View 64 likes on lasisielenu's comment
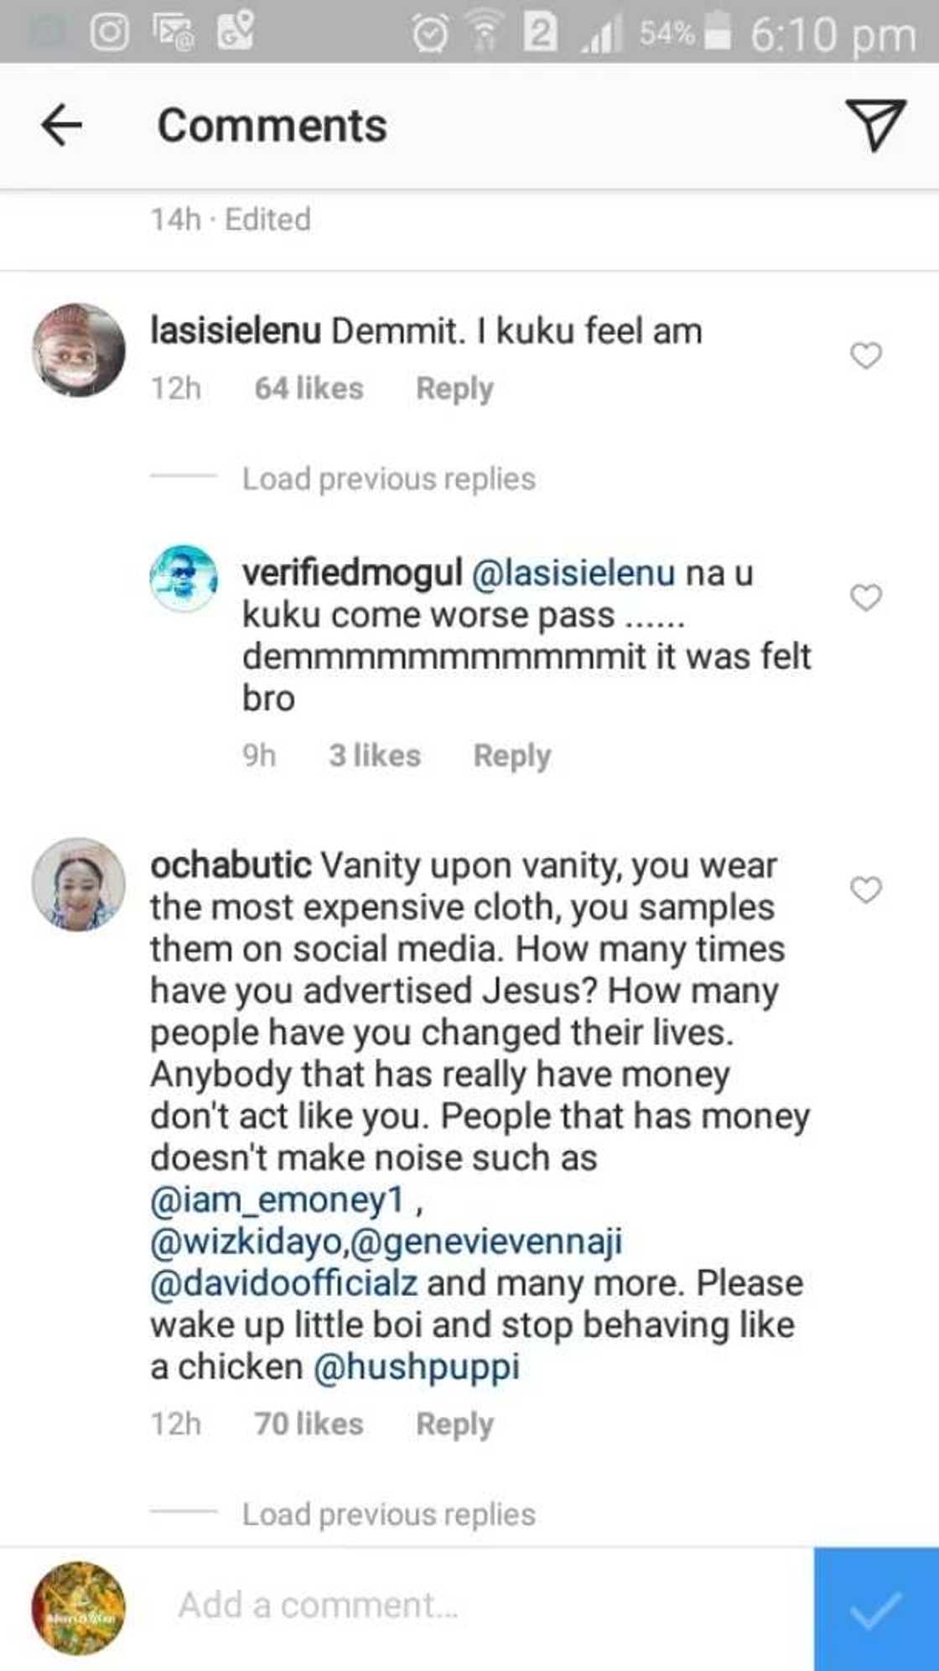Viewport: 939px width, 1671px height. click(307, 387)
